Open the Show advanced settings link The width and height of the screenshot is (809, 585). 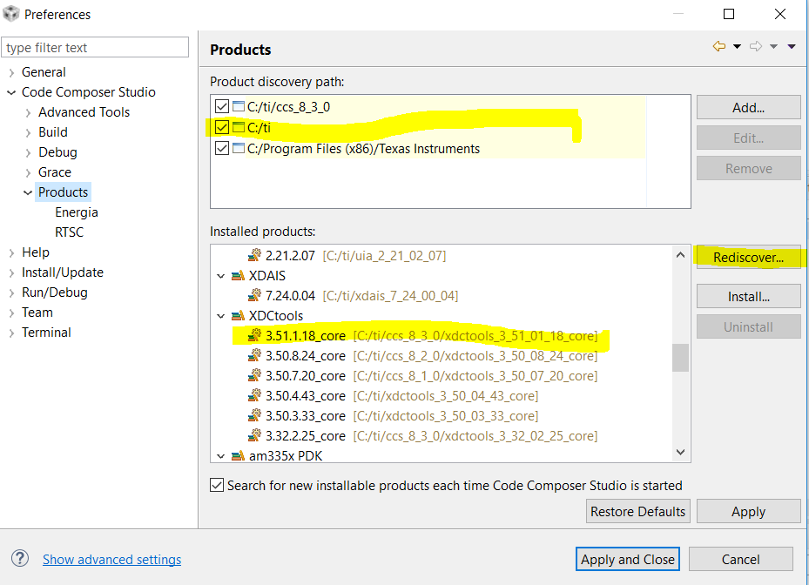coord(111,560)
